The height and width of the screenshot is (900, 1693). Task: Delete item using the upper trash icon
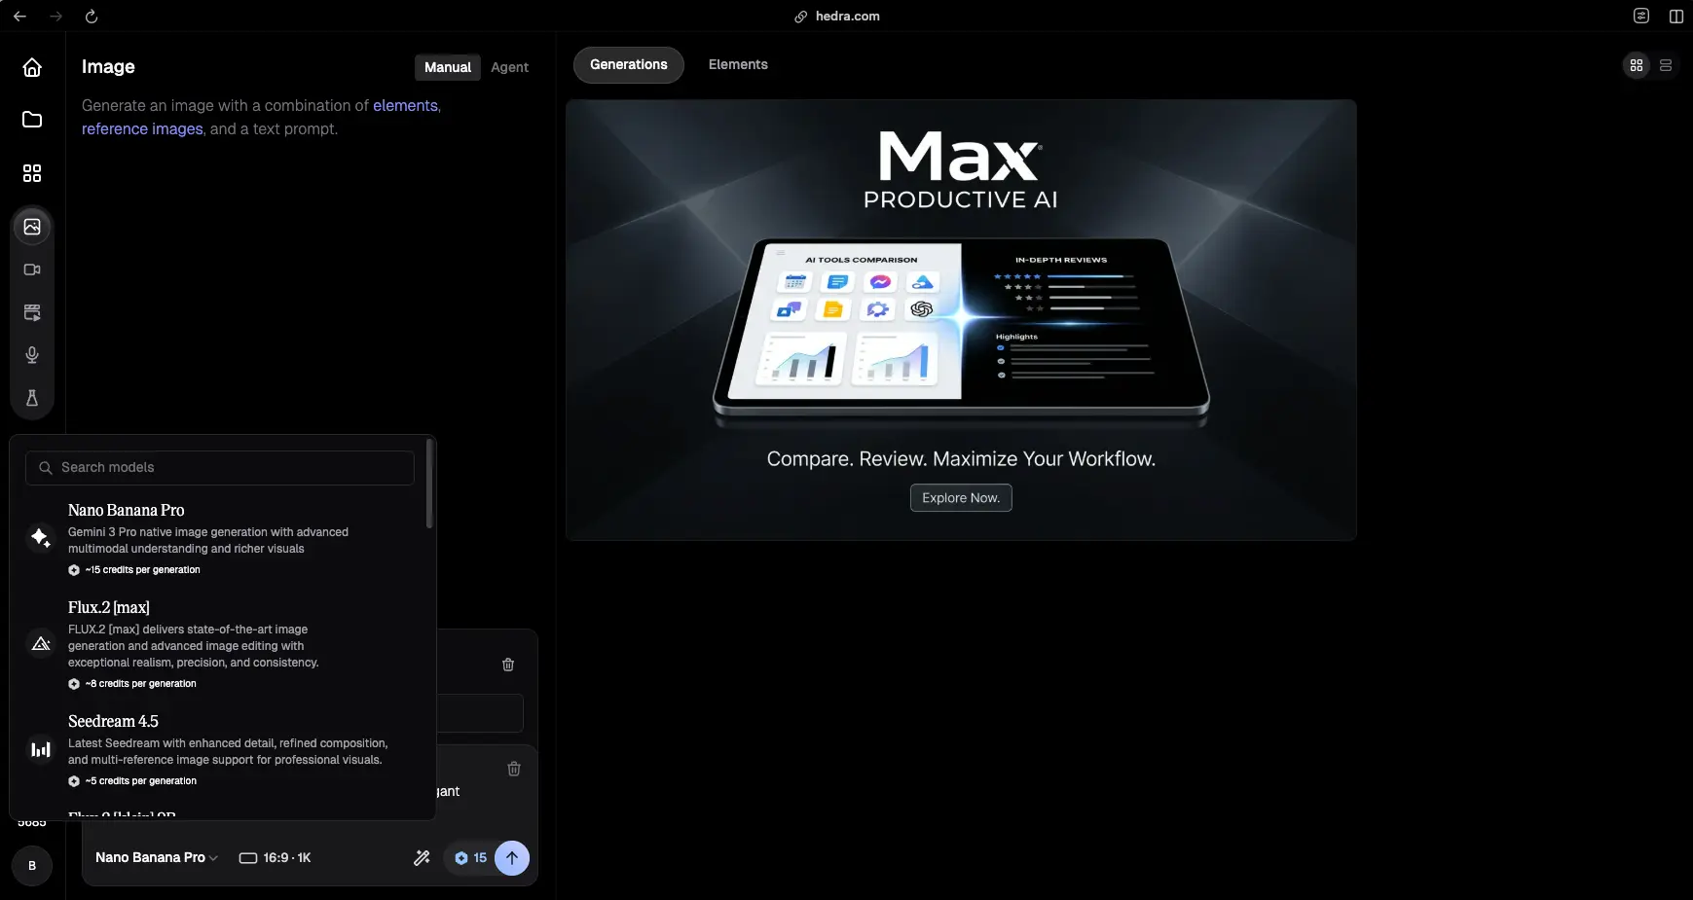(x=508, y=665)
